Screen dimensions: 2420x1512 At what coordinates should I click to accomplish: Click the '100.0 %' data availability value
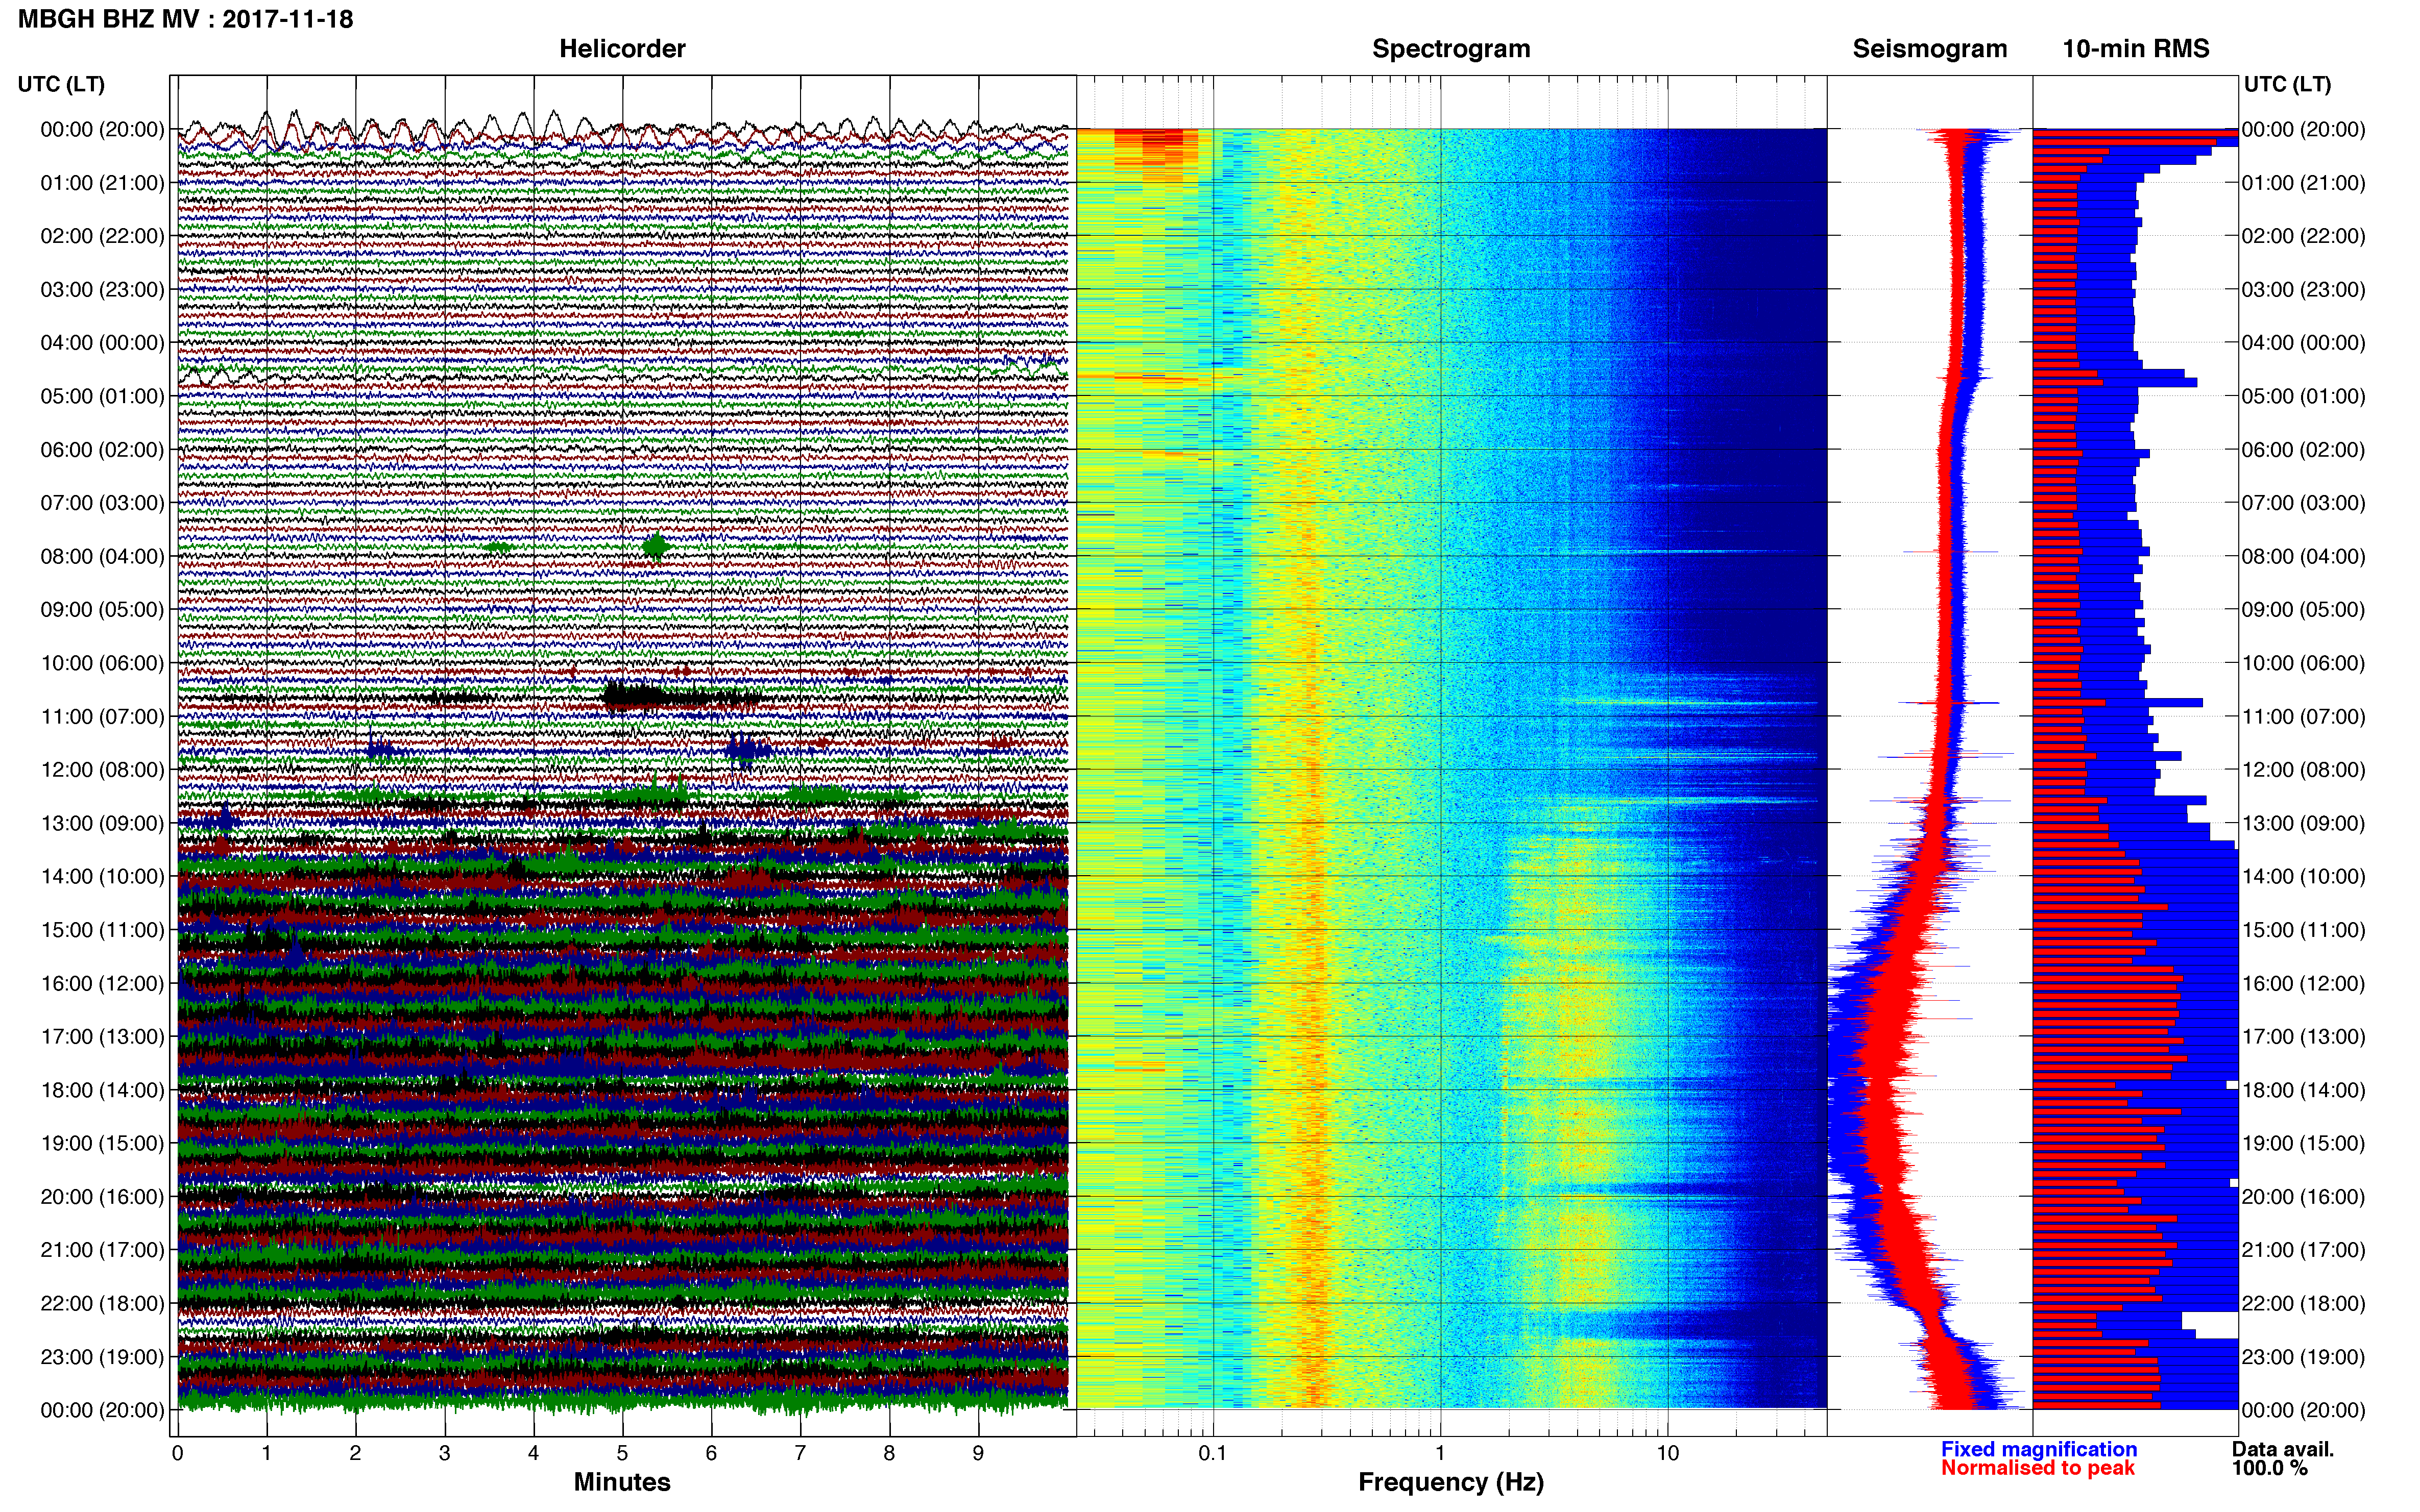pos(2269,1468)
